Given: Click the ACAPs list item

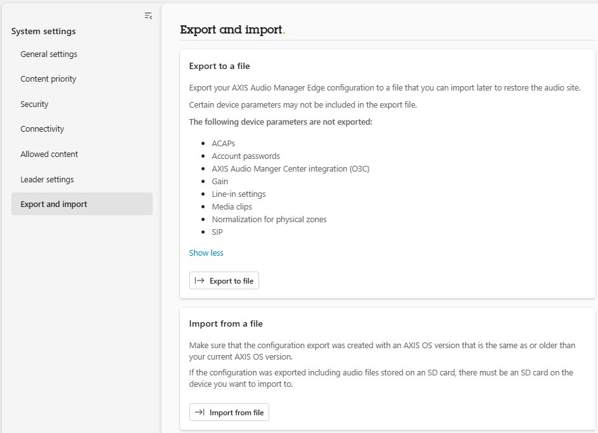Looking at the screenshot, I should [224, 143].
